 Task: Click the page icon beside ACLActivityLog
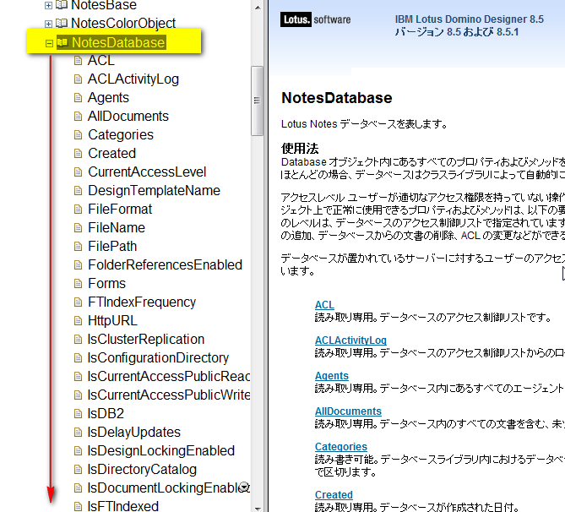(x=78, y=79)
